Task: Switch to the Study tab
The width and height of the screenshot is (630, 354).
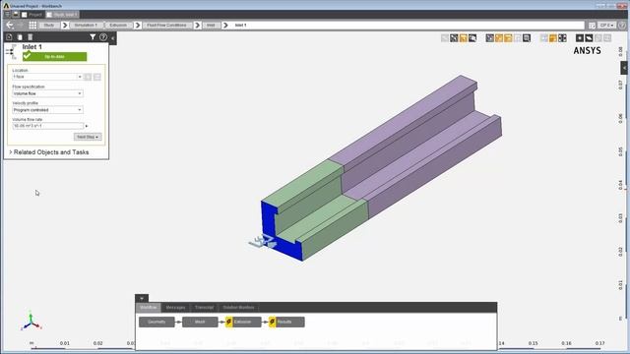Action: (x=62, y=15)
